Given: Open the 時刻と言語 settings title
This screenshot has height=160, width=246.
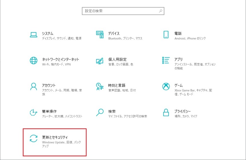Looking at the screenshot, I should 117,85.
